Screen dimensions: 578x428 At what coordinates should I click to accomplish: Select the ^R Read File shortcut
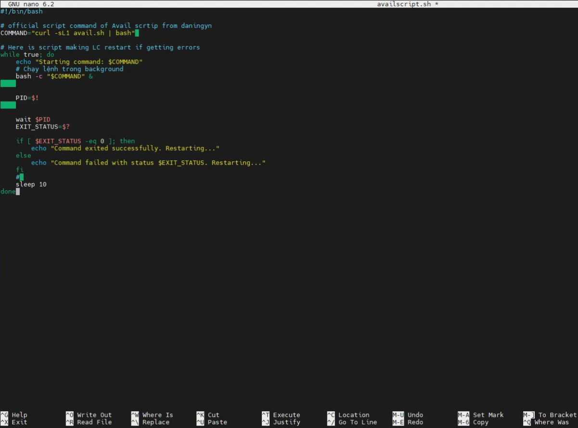pyautogui.click(x=89, y=422)
